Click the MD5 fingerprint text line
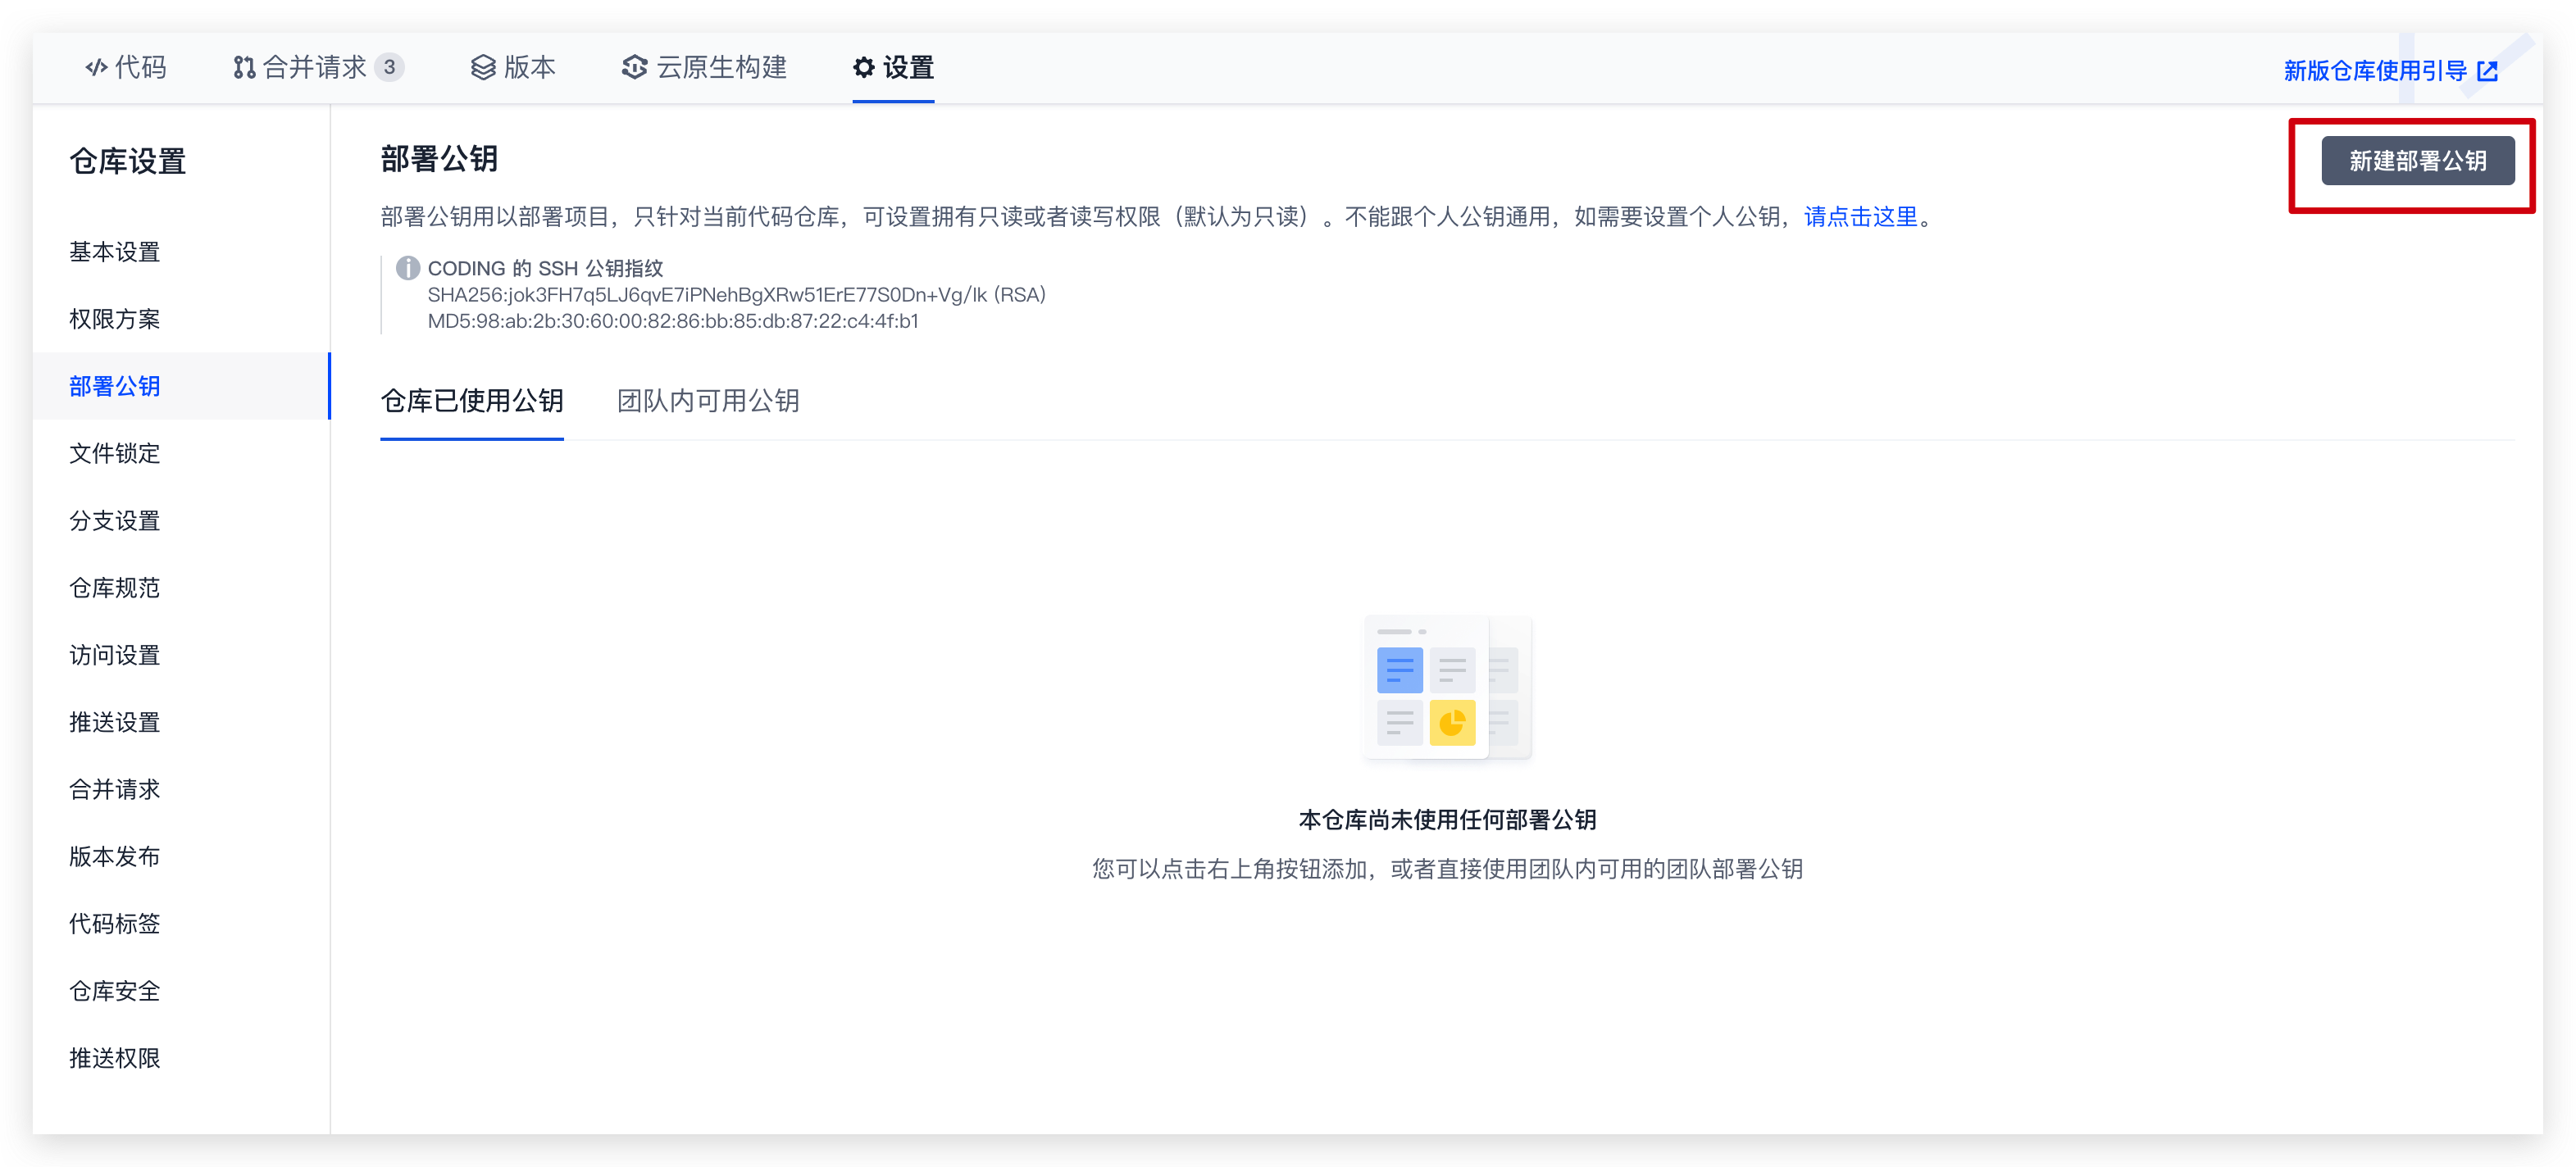2576x1167 pixels. tap(673, 321)
